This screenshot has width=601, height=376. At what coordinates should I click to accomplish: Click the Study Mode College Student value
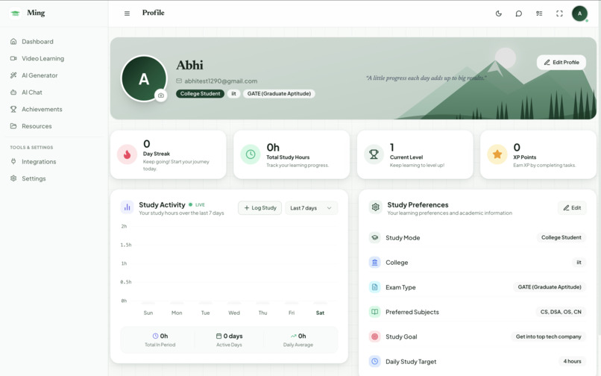[561, 237]
